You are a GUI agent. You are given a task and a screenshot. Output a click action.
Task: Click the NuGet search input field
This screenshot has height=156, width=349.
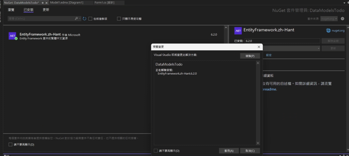point(41,19)
